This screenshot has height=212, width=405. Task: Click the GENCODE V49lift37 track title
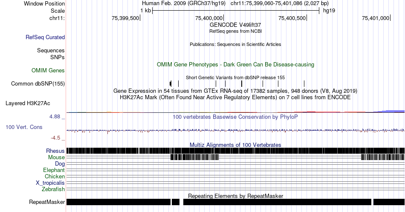point(235,25)
